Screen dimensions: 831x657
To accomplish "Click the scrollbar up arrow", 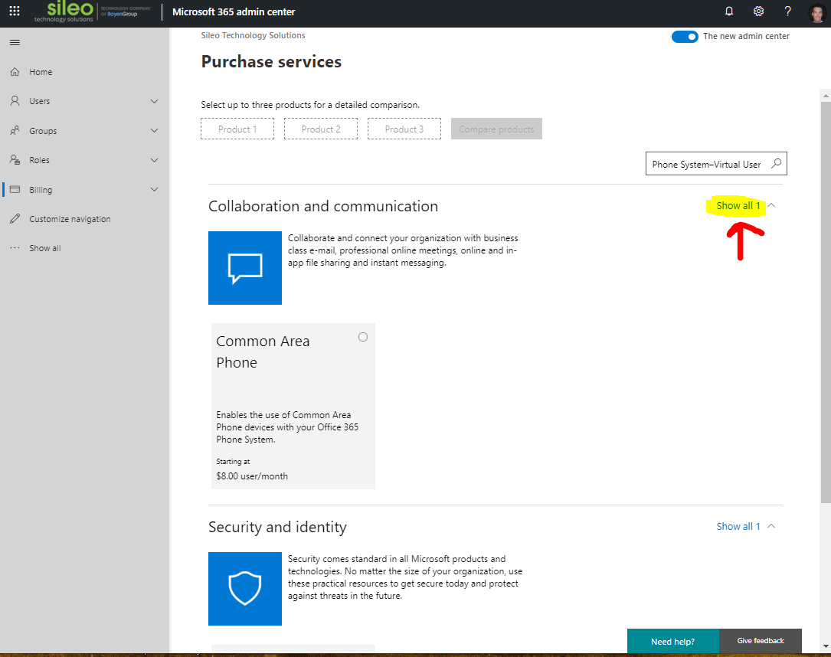I will coord(825,96).
